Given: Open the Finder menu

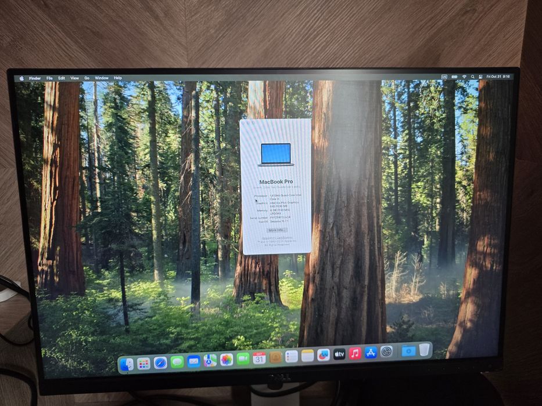Looking at the screenshot, I should coord(35,78).
